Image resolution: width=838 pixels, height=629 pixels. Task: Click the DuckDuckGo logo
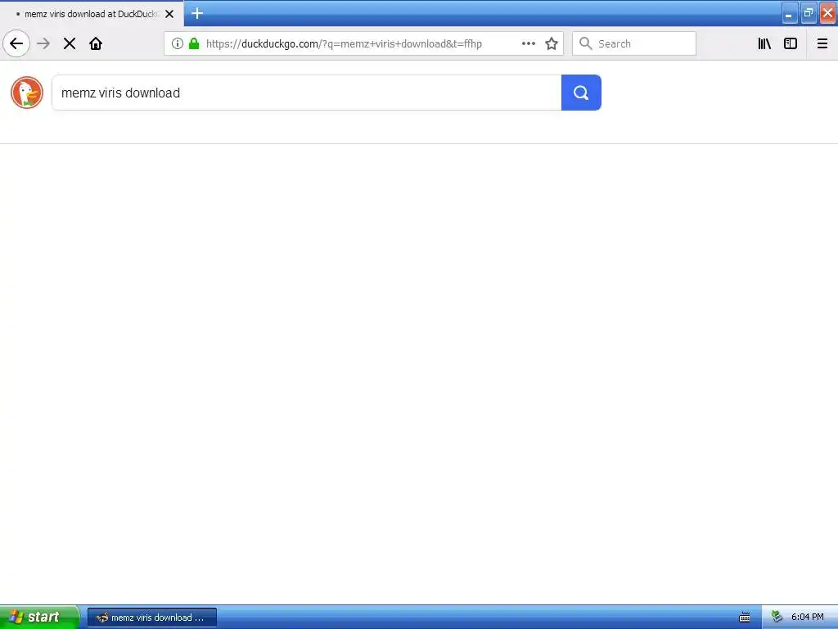tap(27, 93)
